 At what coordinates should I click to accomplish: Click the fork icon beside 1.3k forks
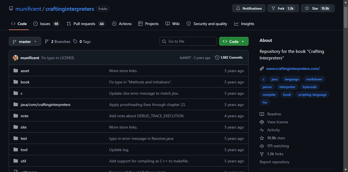tap(262, 154)
